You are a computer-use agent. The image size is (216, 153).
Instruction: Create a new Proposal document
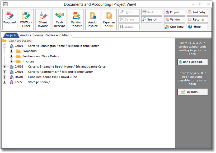click(10, 20)
